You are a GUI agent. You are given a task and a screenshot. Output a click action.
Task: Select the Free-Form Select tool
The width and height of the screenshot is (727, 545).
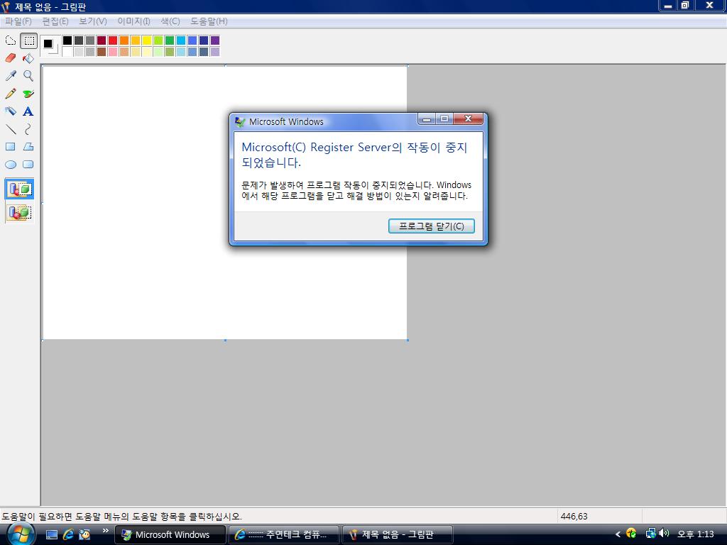tap(11, 40)
